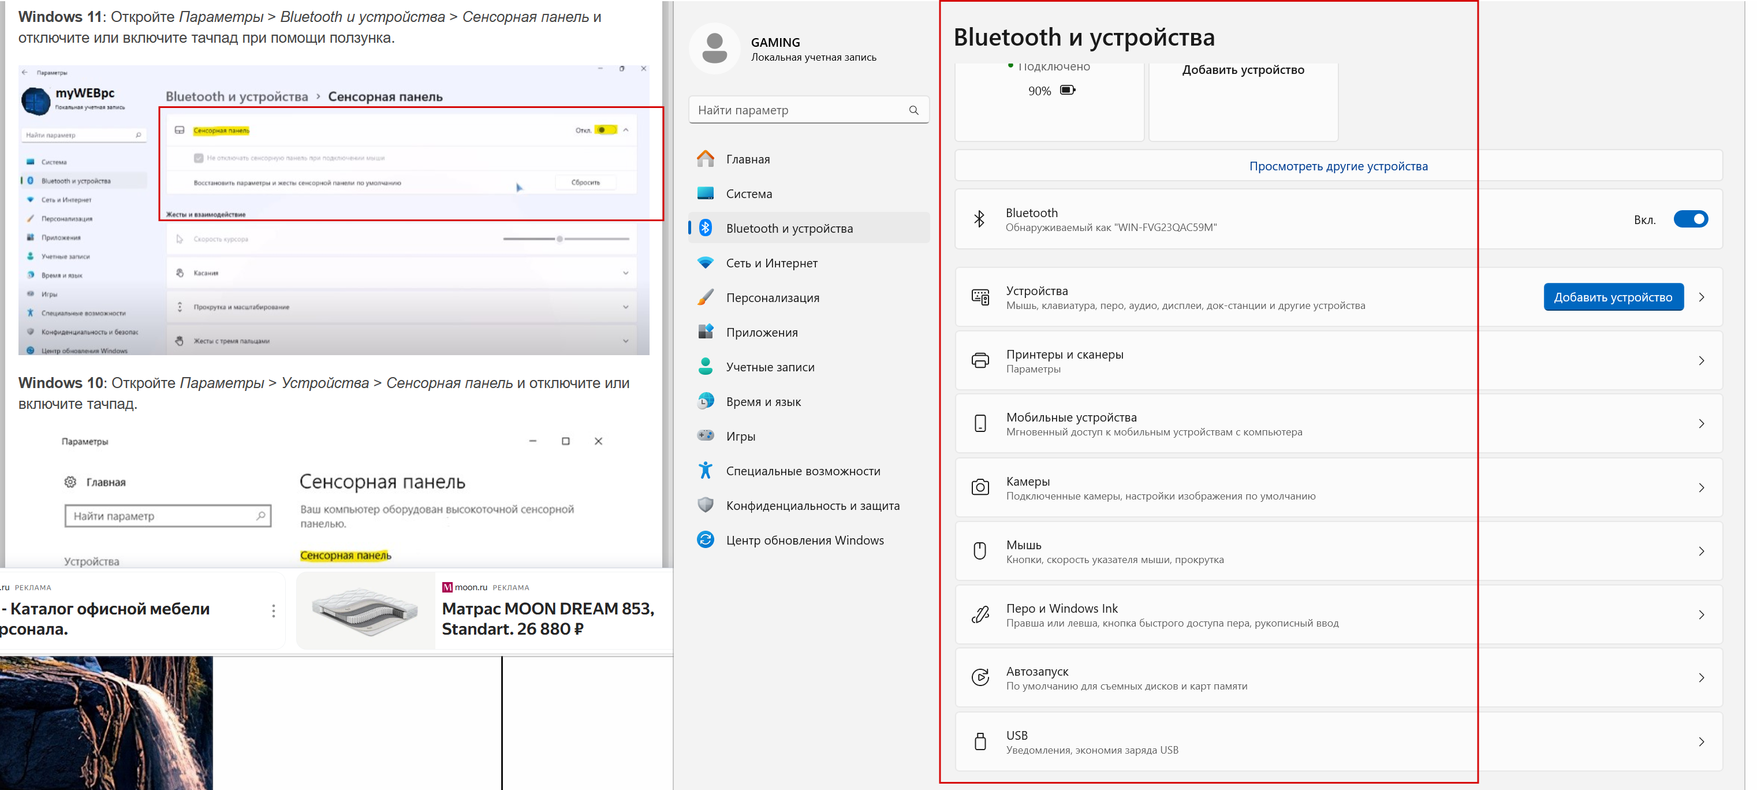Click the Wi-Fi icon next to Сеть и Интернет
The image size is (1757, 790).
tap(705, 263)
